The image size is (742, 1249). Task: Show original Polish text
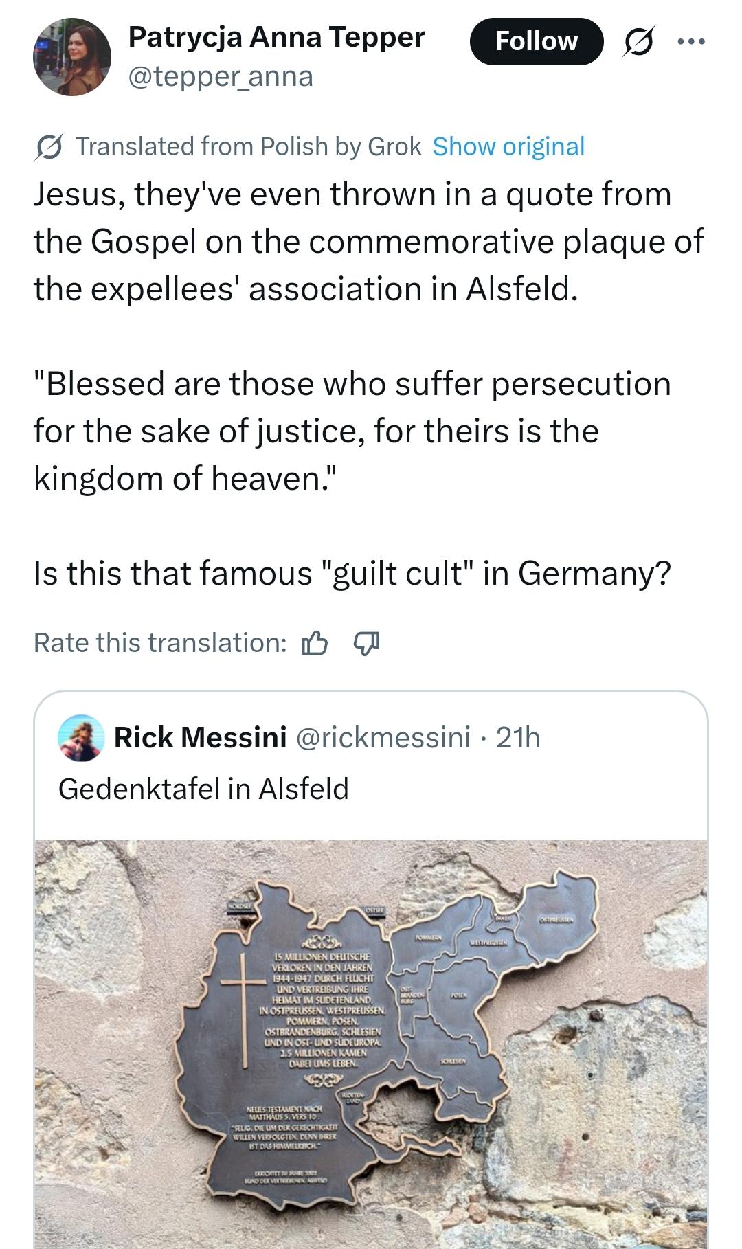tap(508, 147)
